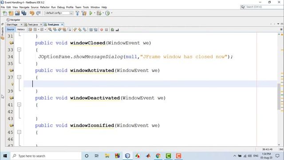Go to Next Bookmark icon
The width and height of the screenshot is (284, 160).
click(x=80, y=30)
